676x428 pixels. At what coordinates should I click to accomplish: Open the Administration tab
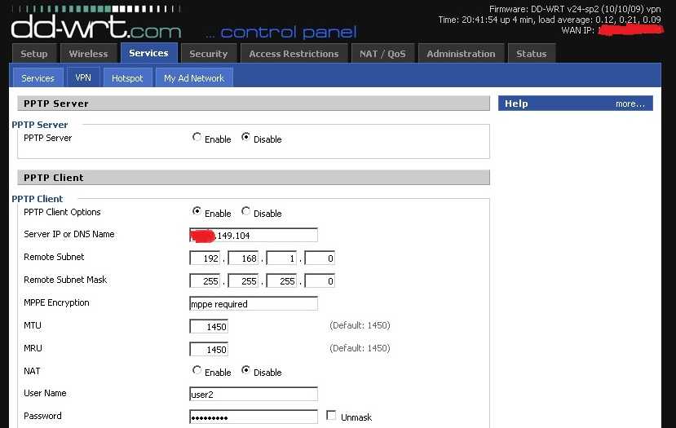click(x=461, y=54)
